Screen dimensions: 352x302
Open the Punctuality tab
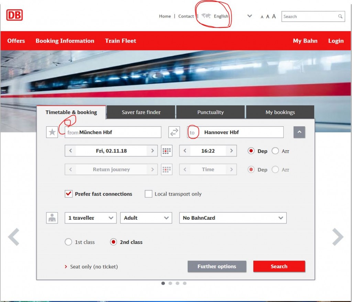[210, 112]
